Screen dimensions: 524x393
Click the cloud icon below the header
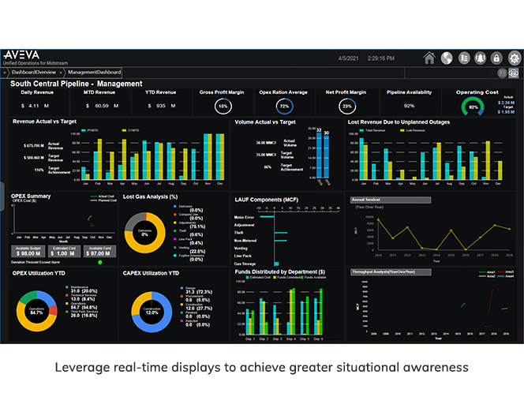point(514,72)
